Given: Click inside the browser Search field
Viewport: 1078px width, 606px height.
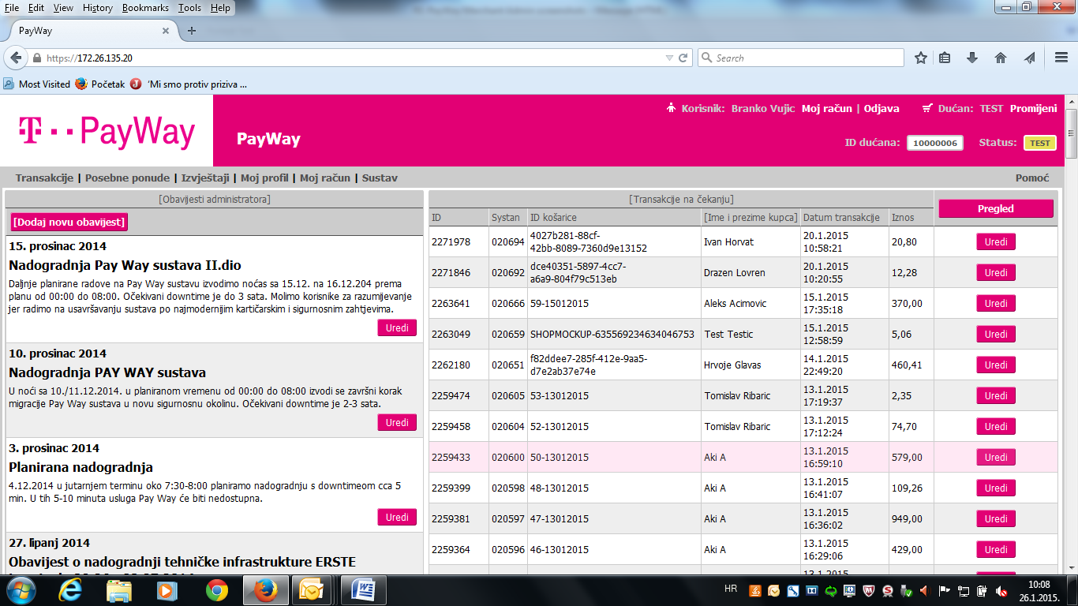Looking at the screenshot, I should [805, 58].
